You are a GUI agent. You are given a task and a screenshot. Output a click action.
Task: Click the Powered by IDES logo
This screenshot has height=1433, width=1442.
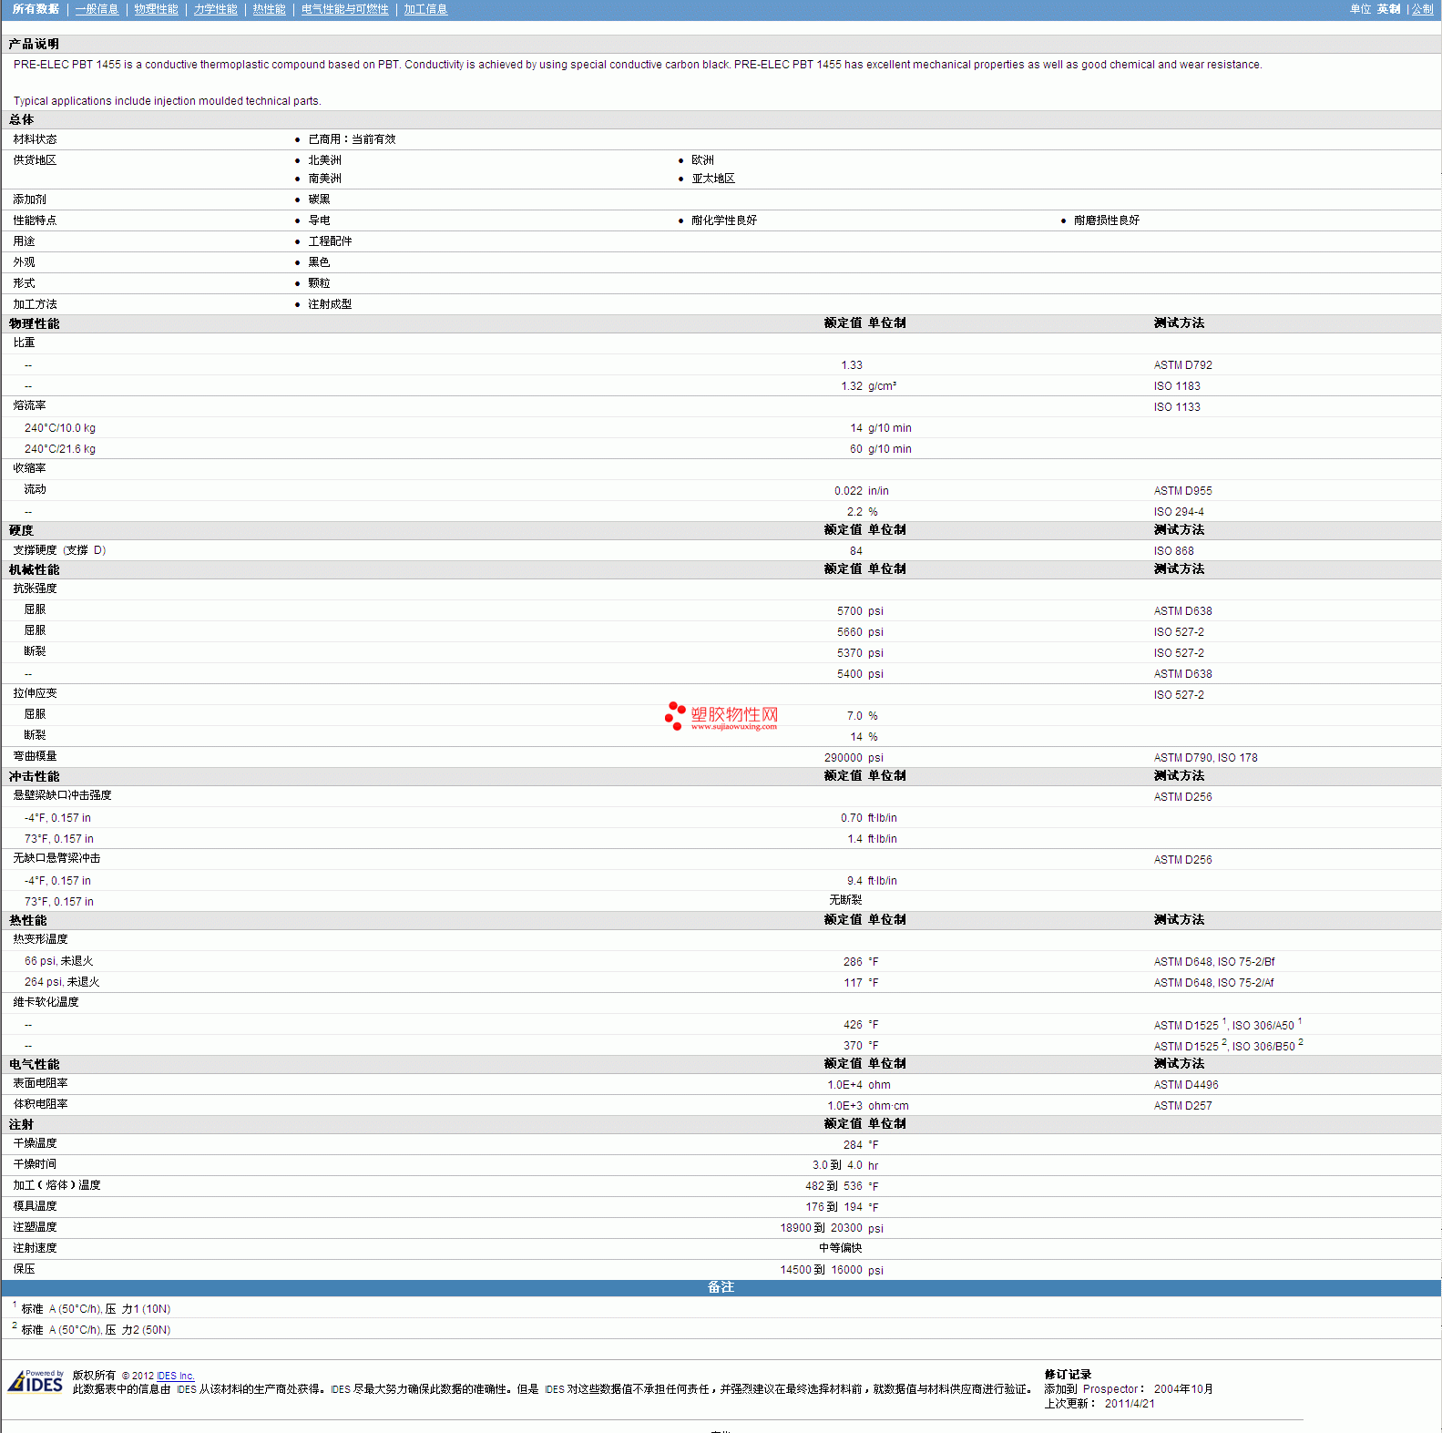point(36,1381)
